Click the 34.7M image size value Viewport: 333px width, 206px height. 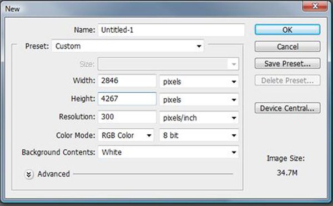tap(287, 173)
